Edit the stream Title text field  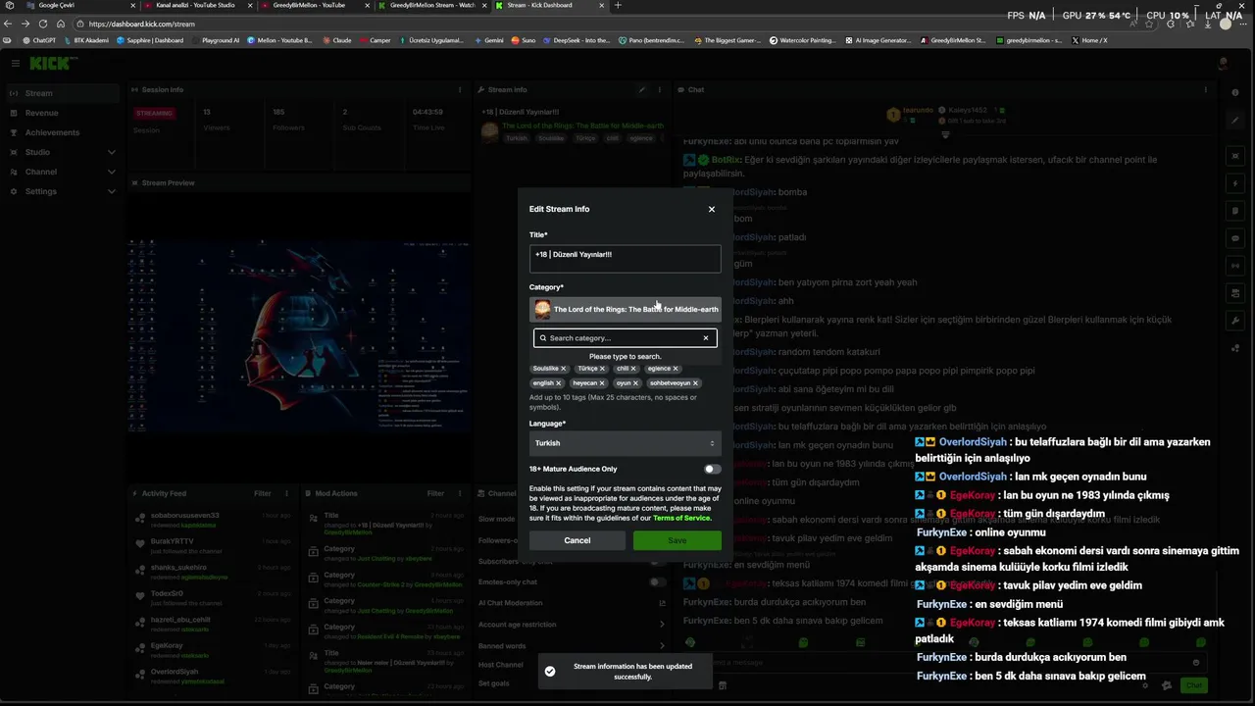[x=626, y=258]
